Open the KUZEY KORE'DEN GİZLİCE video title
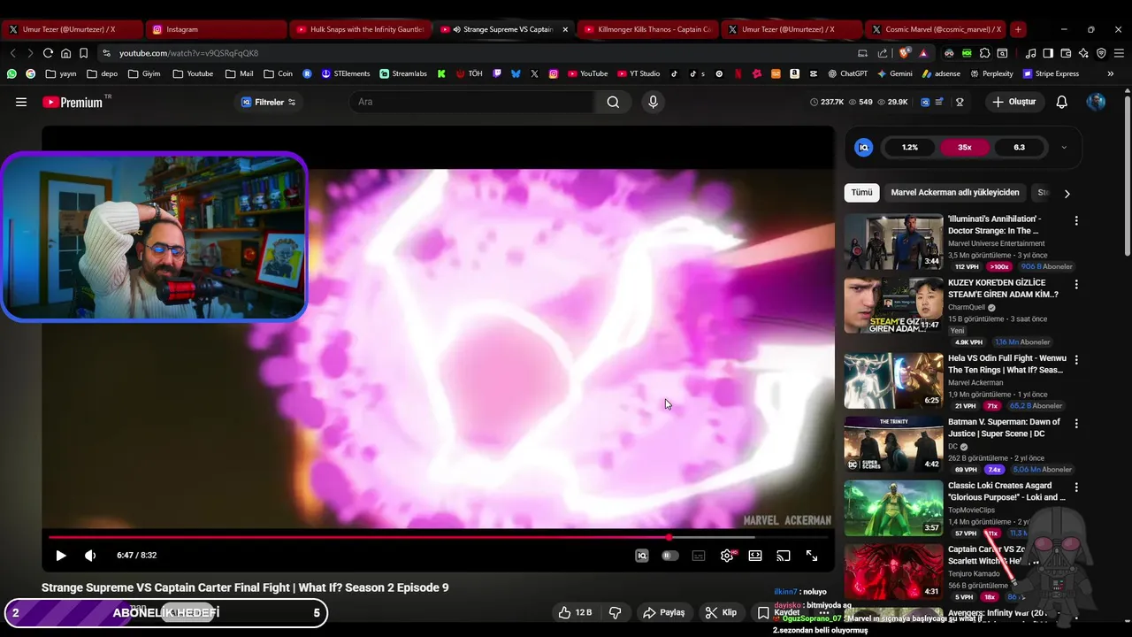Screen dimensions: 1132x637 (1004, 288)
